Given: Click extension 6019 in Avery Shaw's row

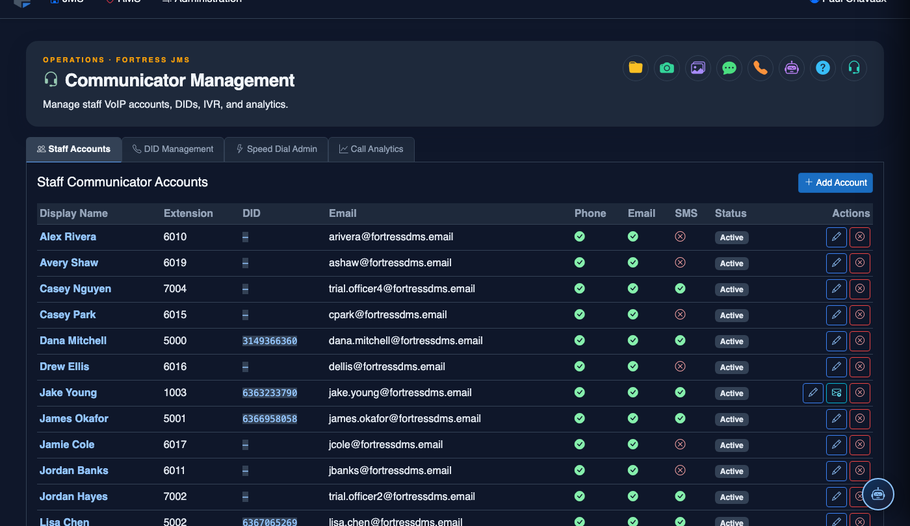Looking at the screenshot, I should (175, 263).
